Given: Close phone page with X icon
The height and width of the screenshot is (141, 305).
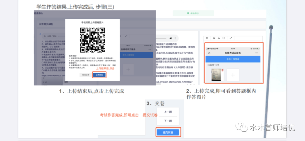Looking at the screenshot, I should (x=209, y=53).
